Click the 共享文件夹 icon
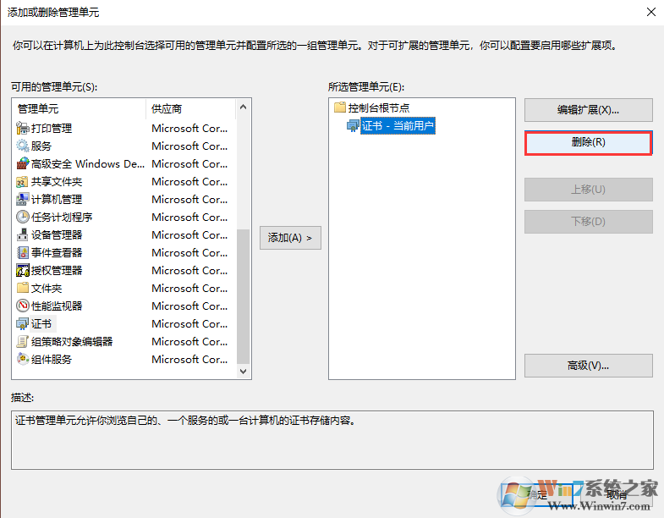 pos(23,181)
